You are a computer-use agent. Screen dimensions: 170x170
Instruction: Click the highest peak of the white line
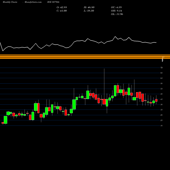[115, 36]
